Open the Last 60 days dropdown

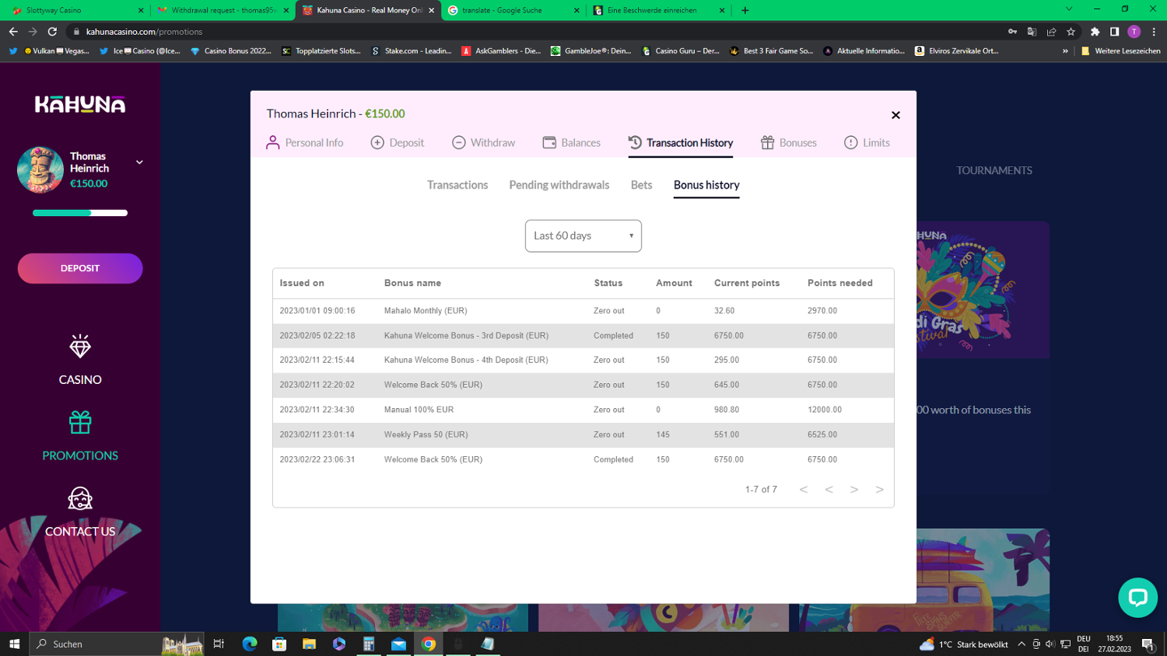tap(583, 236)
